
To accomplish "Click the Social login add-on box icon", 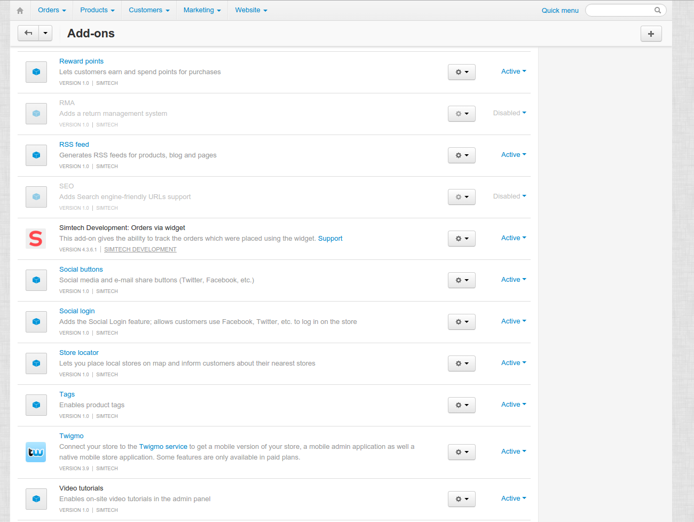I will click(36, 322).
